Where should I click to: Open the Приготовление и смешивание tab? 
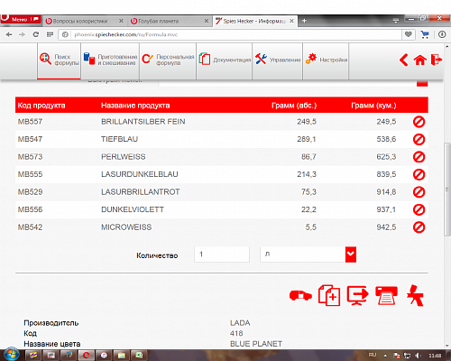110,60
